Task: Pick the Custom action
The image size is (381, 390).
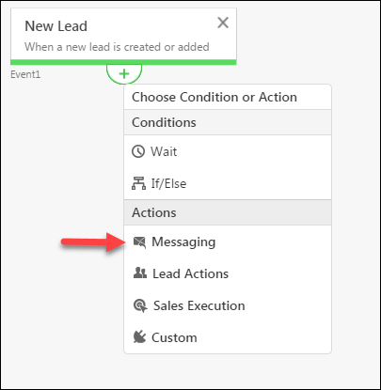Action: click(228, 337)
